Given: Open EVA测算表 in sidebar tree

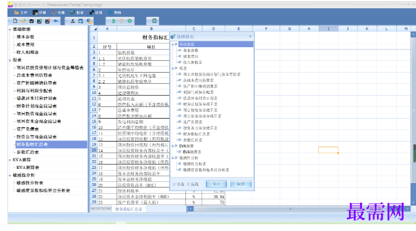Looking at the screenshot, I should coord(28,168).
